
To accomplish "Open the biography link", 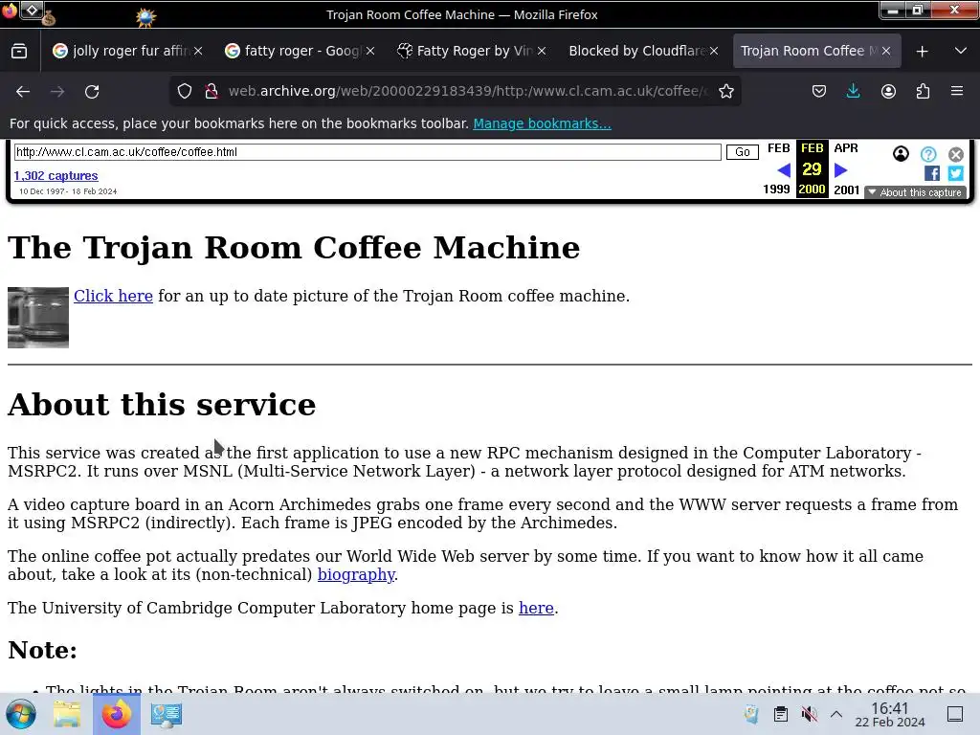I will pyautogui.click(x=356, y=574).
